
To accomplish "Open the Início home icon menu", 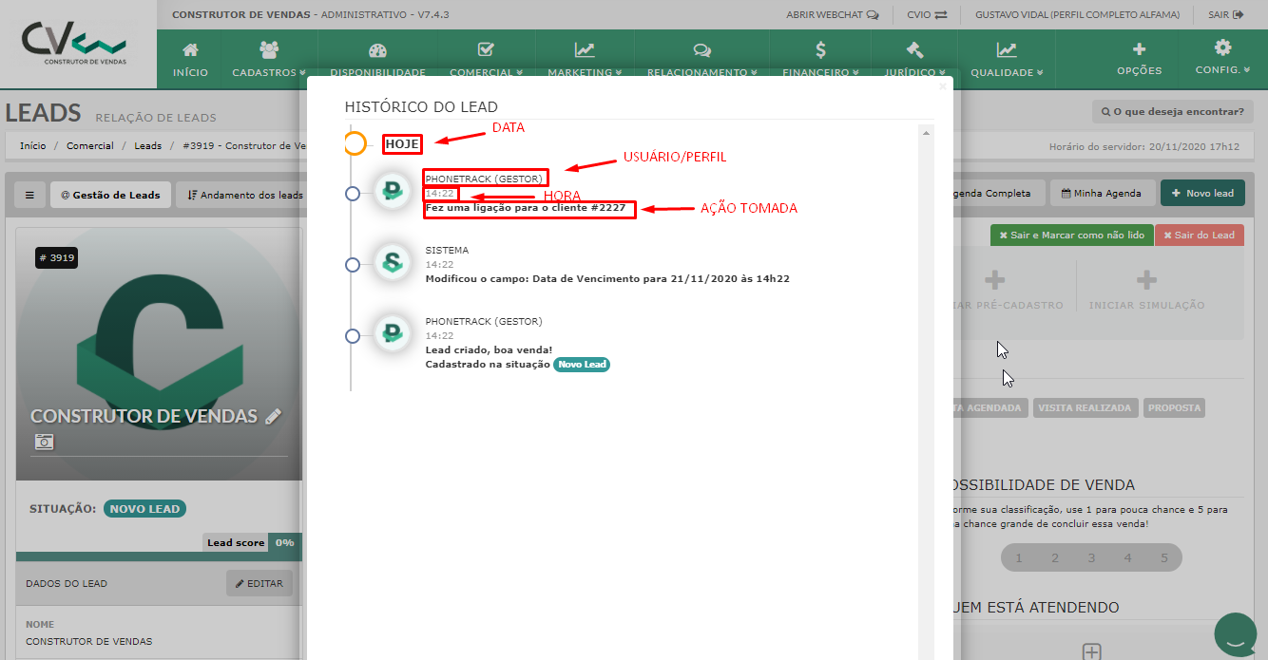I will 190,59.
